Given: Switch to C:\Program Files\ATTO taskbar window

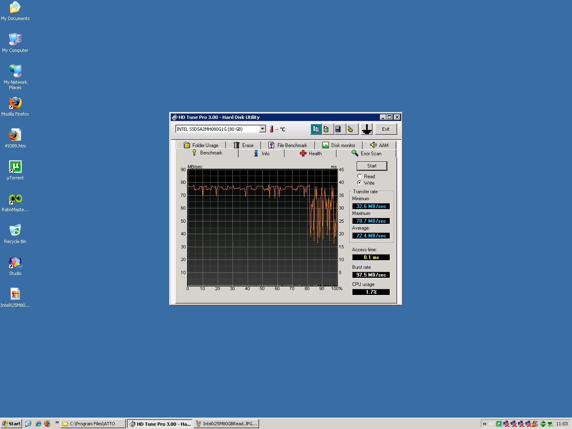Looking at the screenshot, I should point(93,424).
